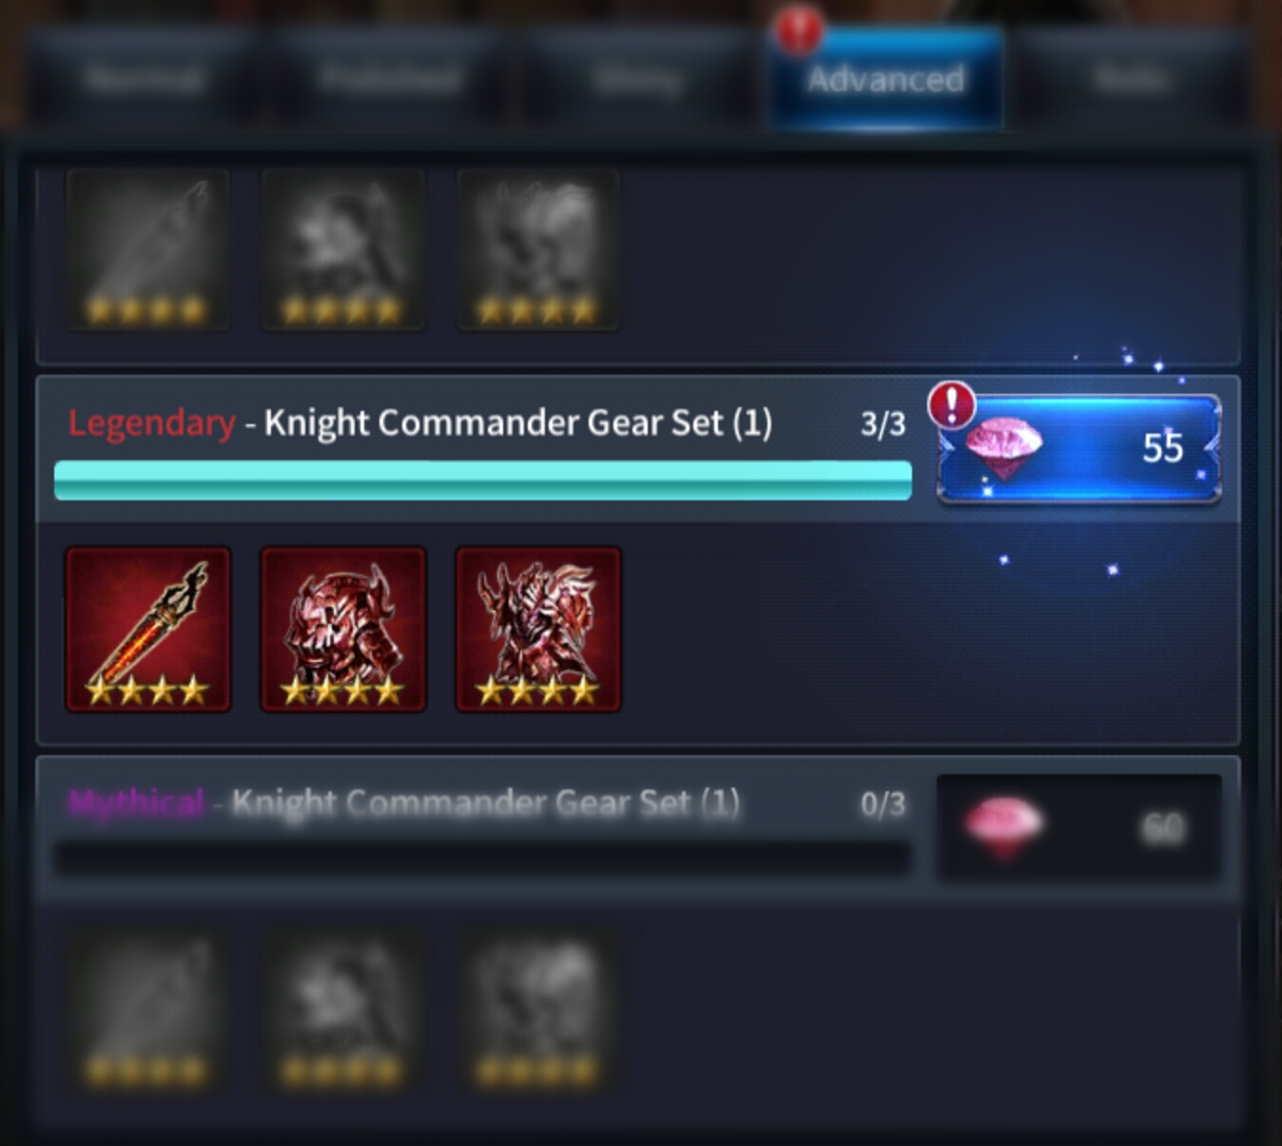Tap the red alert badge on Advanced tab

[799, 28]
